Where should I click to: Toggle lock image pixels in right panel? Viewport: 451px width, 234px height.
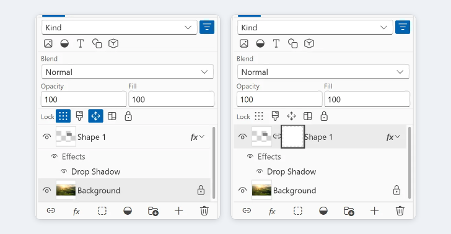275,116
